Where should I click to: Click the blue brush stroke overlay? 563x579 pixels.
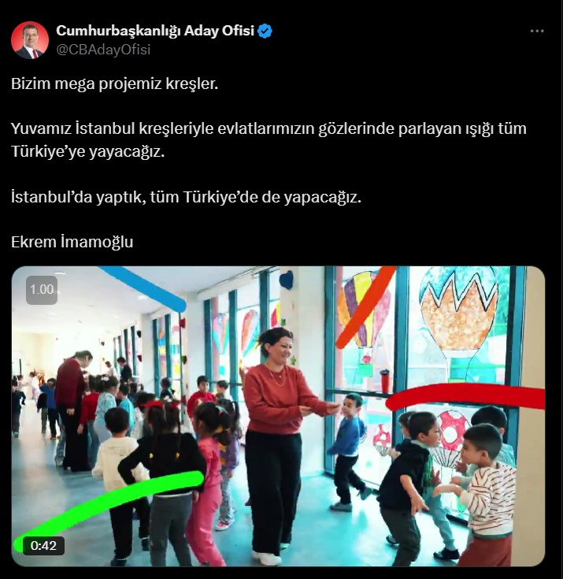click(144, 288)
